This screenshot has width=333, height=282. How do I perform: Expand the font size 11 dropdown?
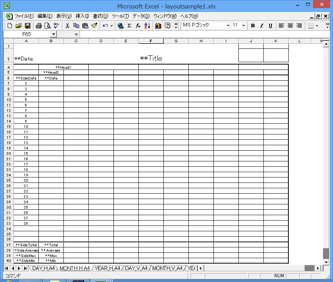[243, 26]
